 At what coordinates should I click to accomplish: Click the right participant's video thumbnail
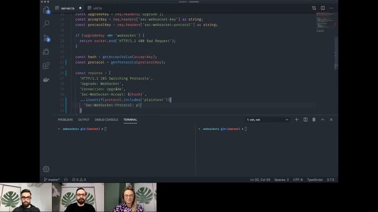coord(131,197)
